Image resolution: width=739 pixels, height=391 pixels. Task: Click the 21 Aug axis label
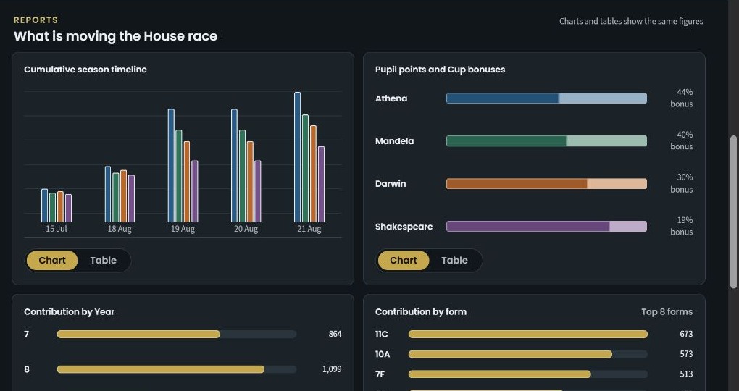click(309, 229)
